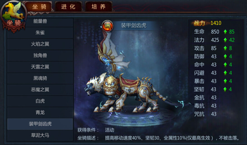This screenshot has width=247, height=145.
Task: Select the 黑魂骑 mount
Action: [x=40, y=78]
